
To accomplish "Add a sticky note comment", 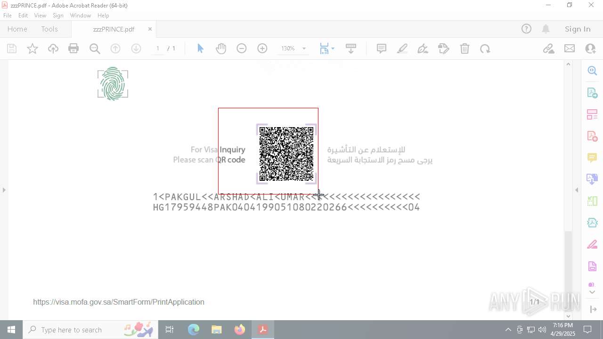I will click(x=382, y=48).
